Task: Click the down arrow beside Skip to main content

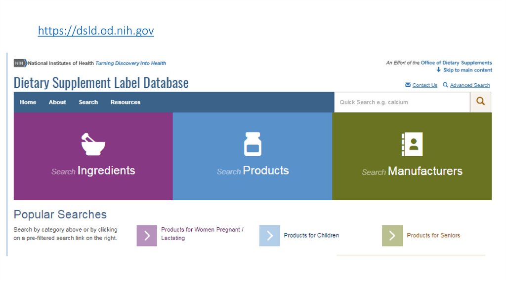Action: point(439,70)
